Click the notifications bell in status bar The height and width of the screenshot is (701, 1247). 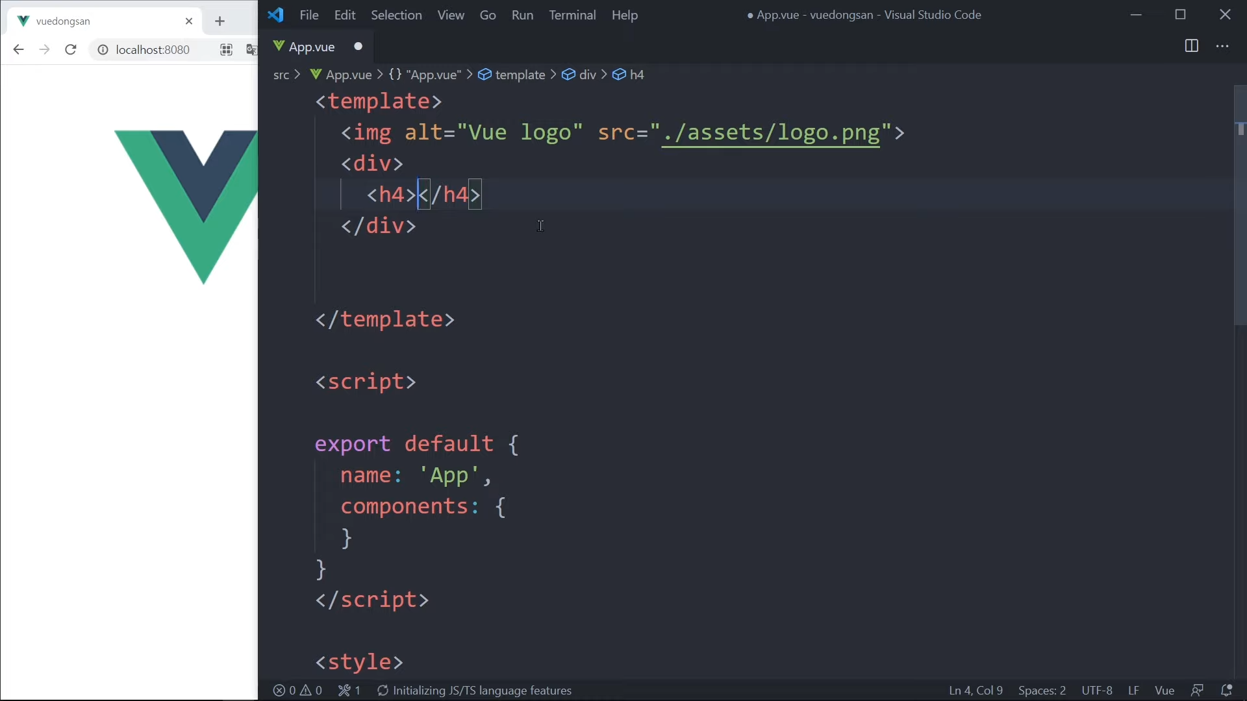point(1227,691)
